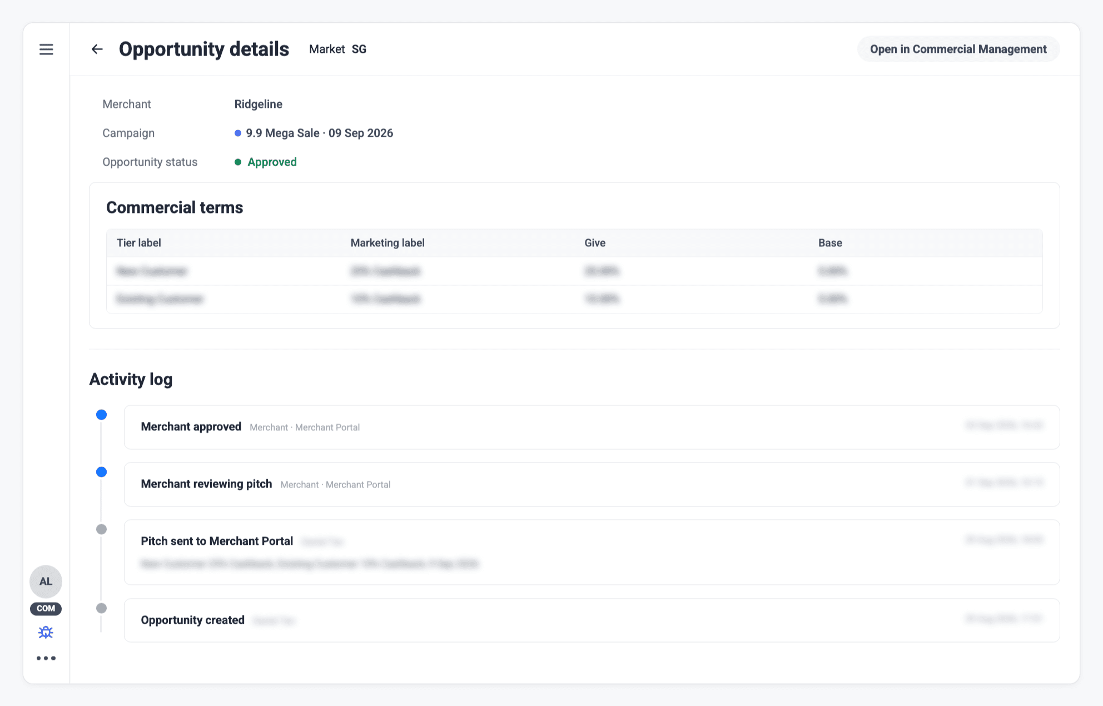Click the green Approved status dot
Screen dimensions: 1103x706
[x=238, y=162]
